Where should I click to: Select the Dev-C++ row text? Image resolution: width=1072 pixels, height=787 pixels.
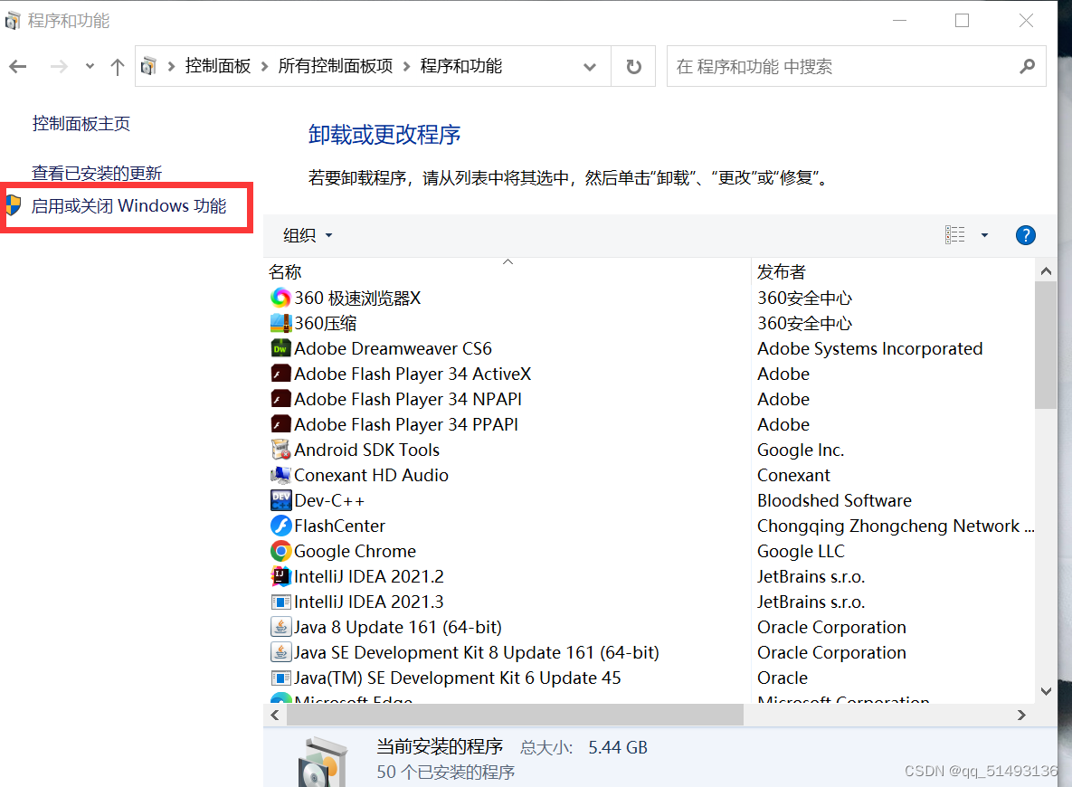pos(329,500)
